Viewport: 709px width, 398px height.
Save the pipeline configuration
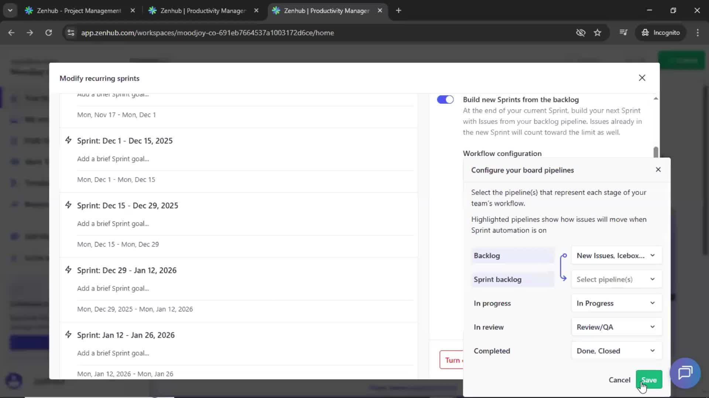pos(649,380)
